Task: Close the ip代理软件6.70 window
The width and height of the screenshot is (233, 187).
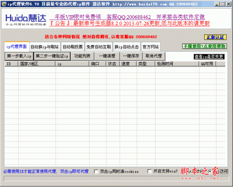Action: coord(228,4)
